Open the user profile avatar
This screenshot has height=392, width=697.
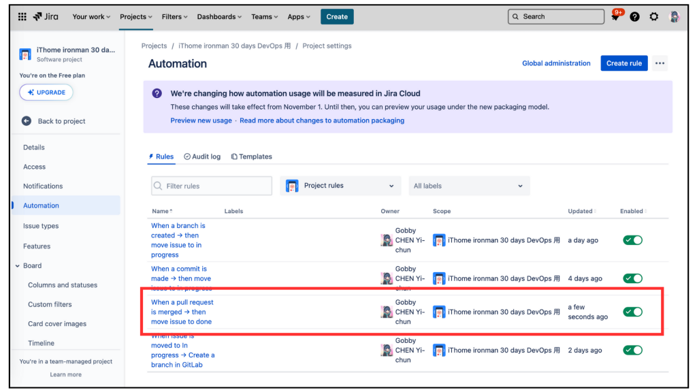[675, 17]
